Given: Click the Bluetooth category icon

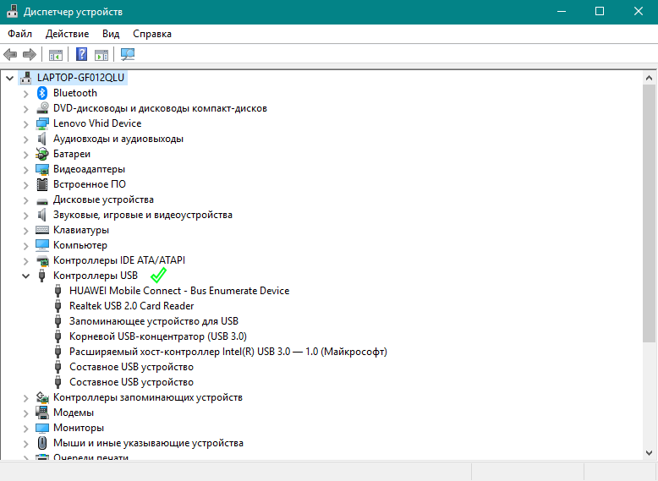Looking at the screenshot, I should pyautogui.click(x=42, y=93).
